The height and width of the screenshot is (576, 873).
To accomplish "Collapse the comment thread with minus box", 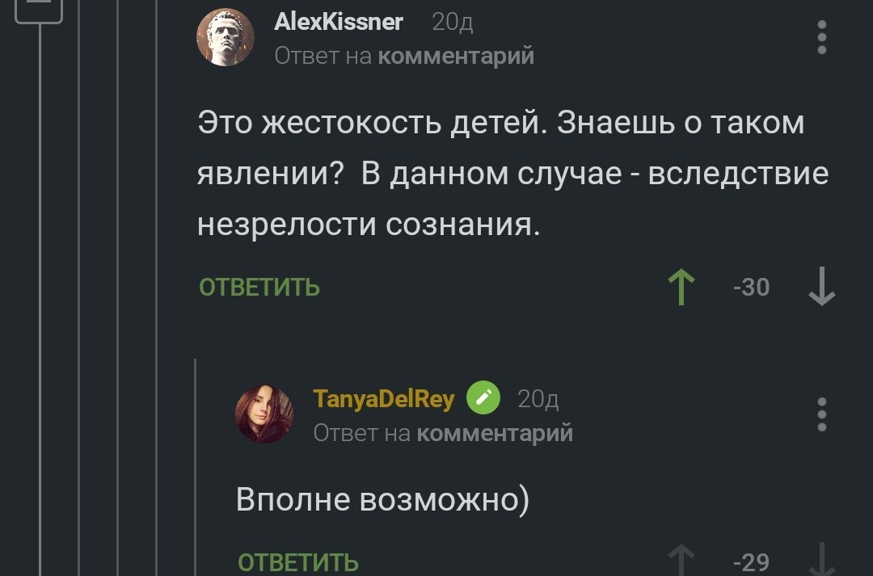I will (38, 10).
